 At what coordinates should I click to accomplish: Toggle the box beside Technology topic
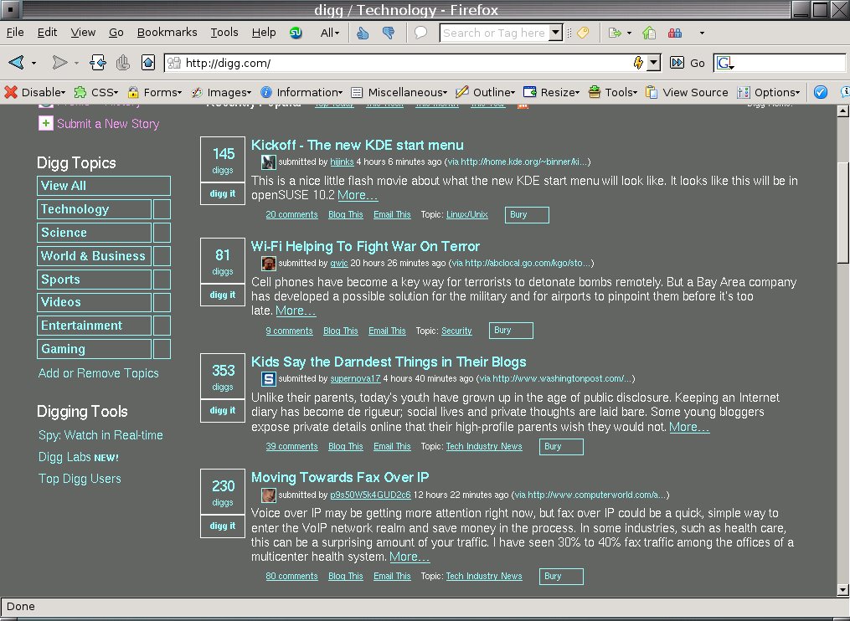tap(162, 209)
